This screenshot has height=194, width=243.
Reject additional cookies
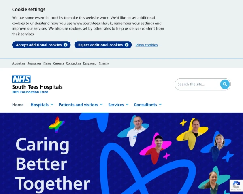(103, 45)
